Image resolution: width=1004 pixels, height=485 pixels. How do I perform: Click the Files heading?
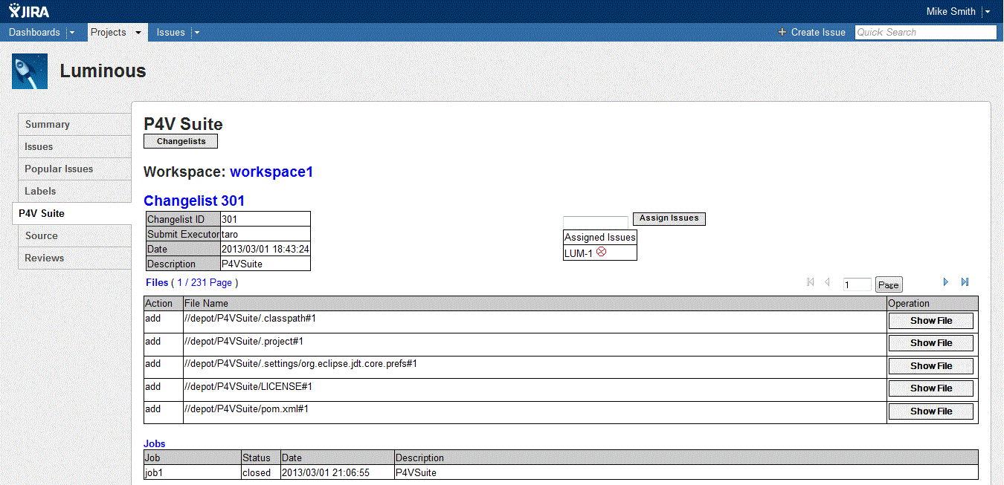point(157,282)
